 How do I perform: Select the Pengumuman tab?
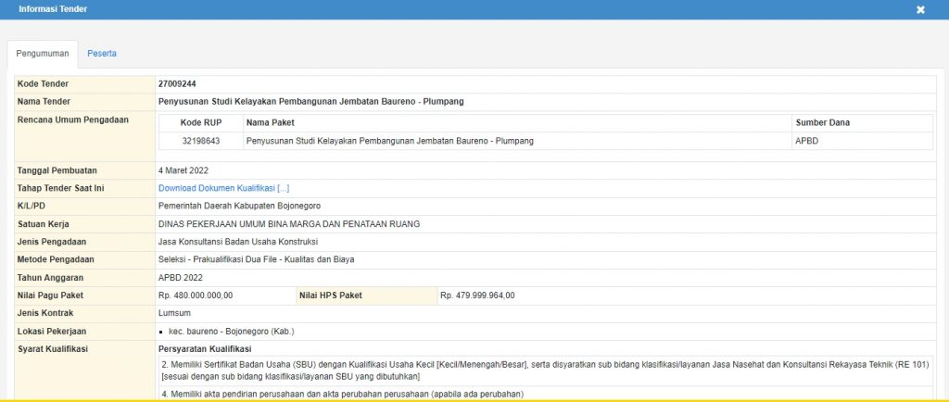43,54
